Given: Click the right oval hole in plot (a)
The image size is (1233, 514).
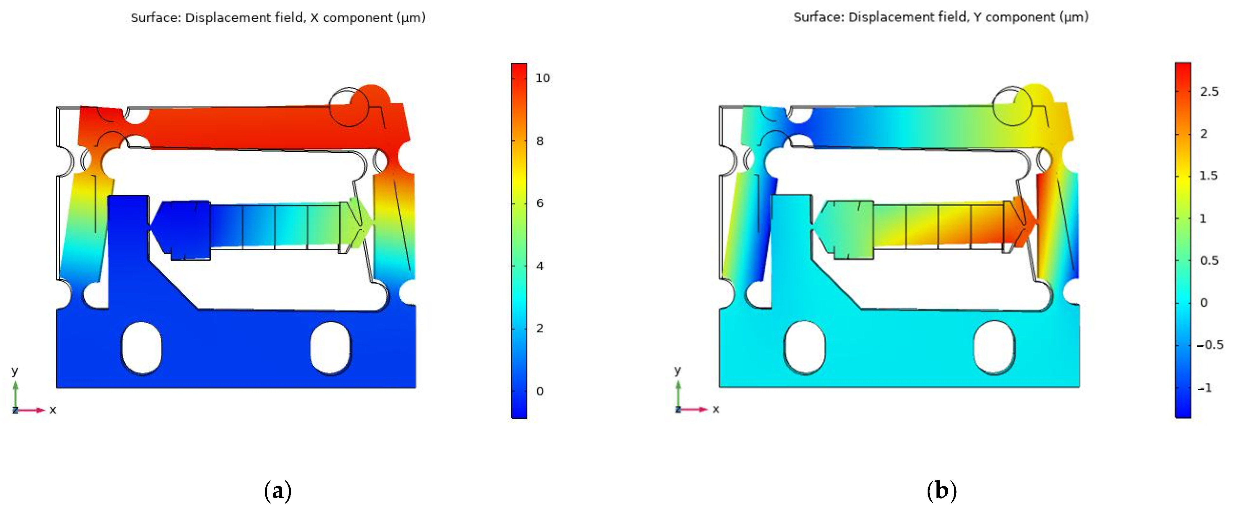Looking at the screenshot, I should pyautogui.click(x=330, y=348).
